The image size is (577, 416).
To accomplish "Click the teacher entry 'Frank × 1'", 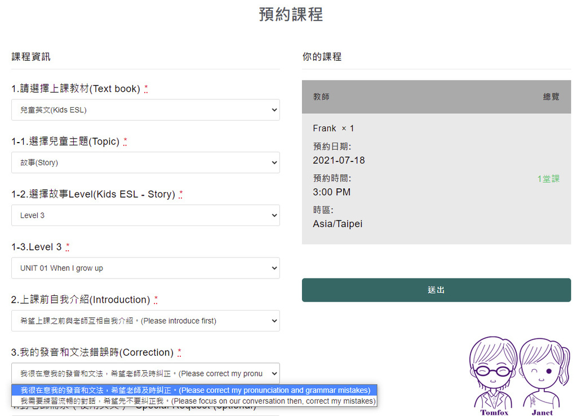I will pyautogui.click(x=334, y=129).
